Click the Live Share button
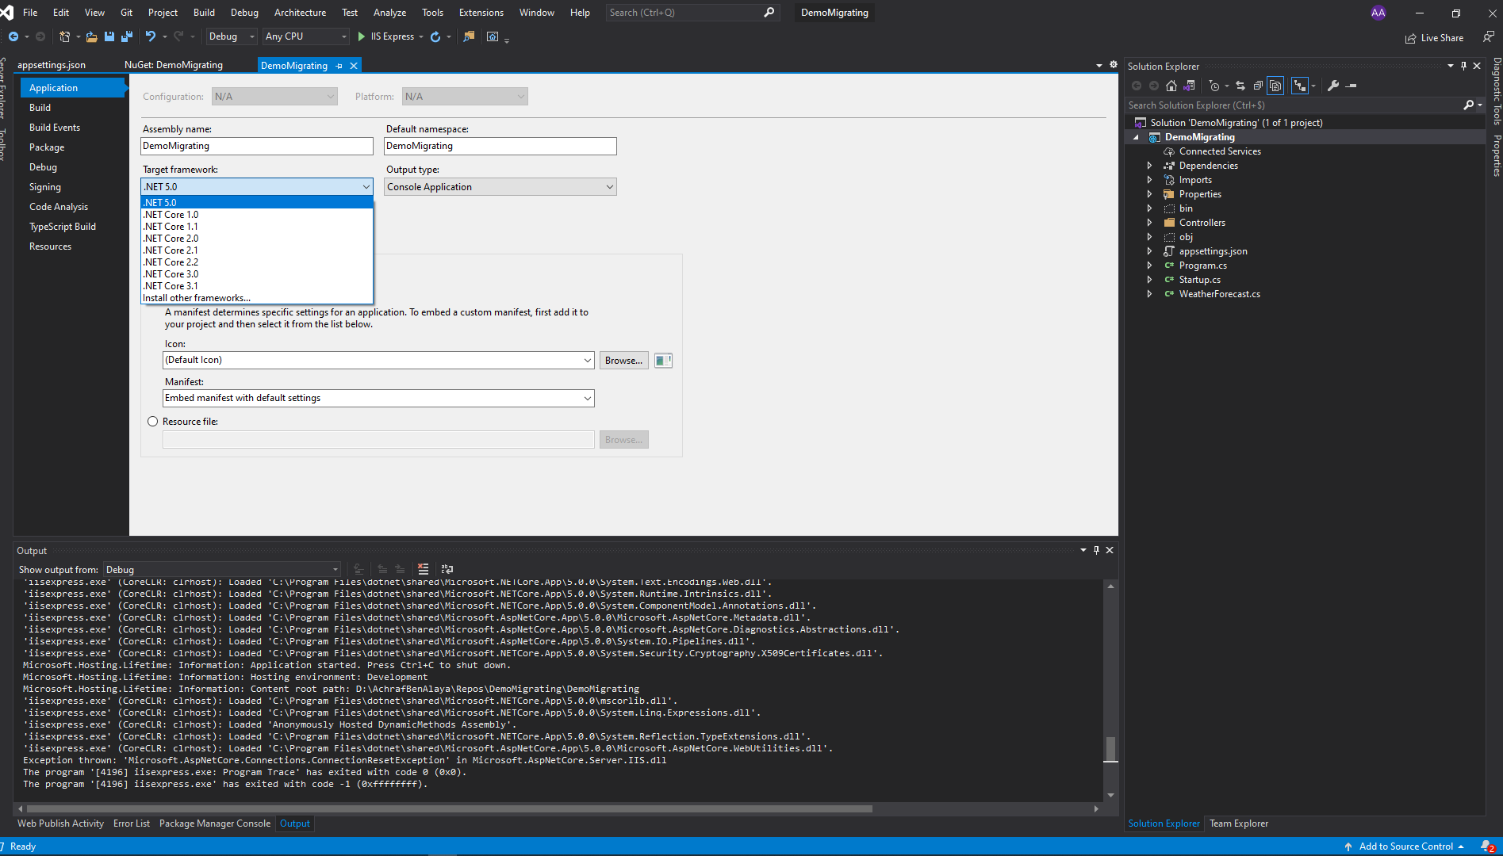 pyautogui.click(x=1435, y=38)
